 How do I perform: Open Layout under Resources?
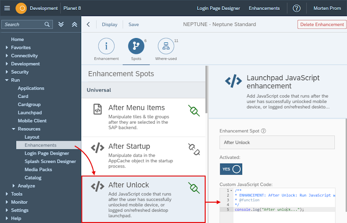32,137
